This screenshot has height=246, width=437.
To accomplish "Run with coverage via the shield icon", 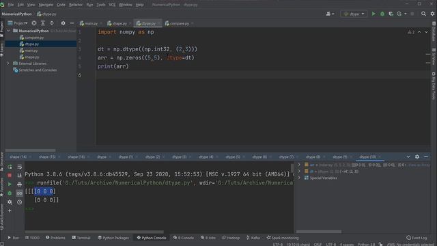I will (391, 14).
